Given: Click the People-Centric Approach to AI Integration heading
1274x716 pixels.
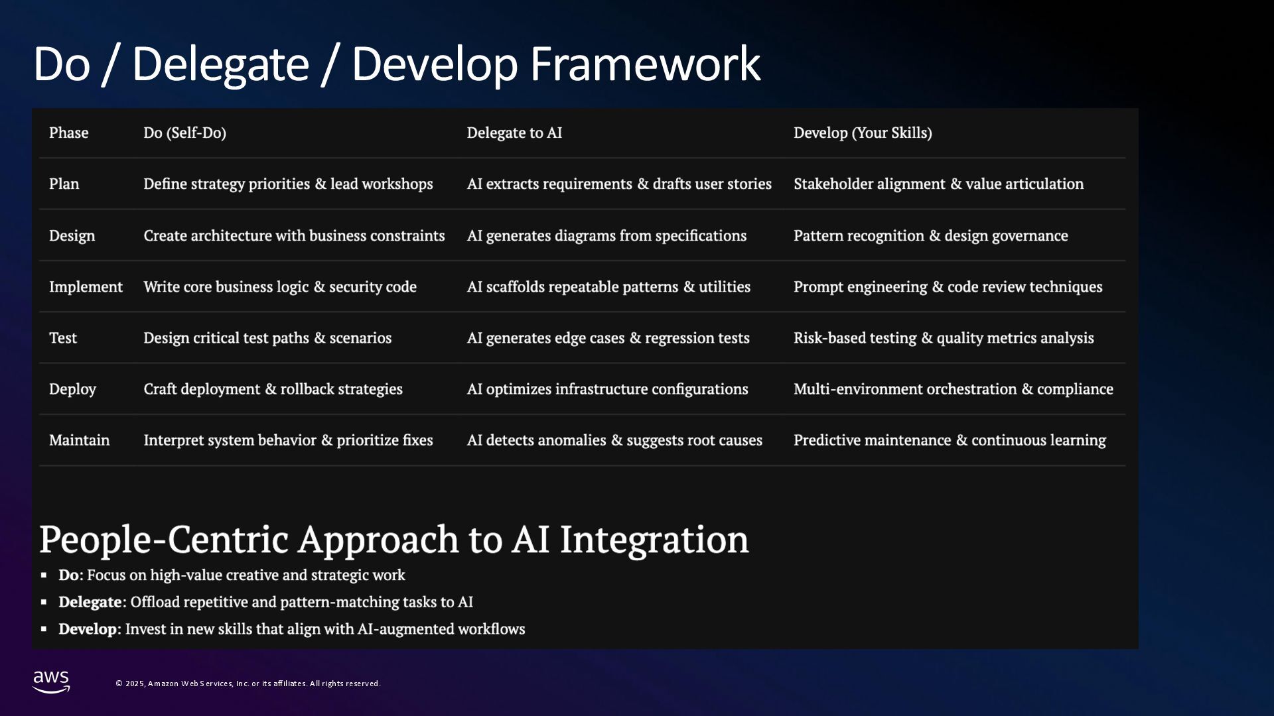Looking at the screenshot, I should (x=393, y=539).
